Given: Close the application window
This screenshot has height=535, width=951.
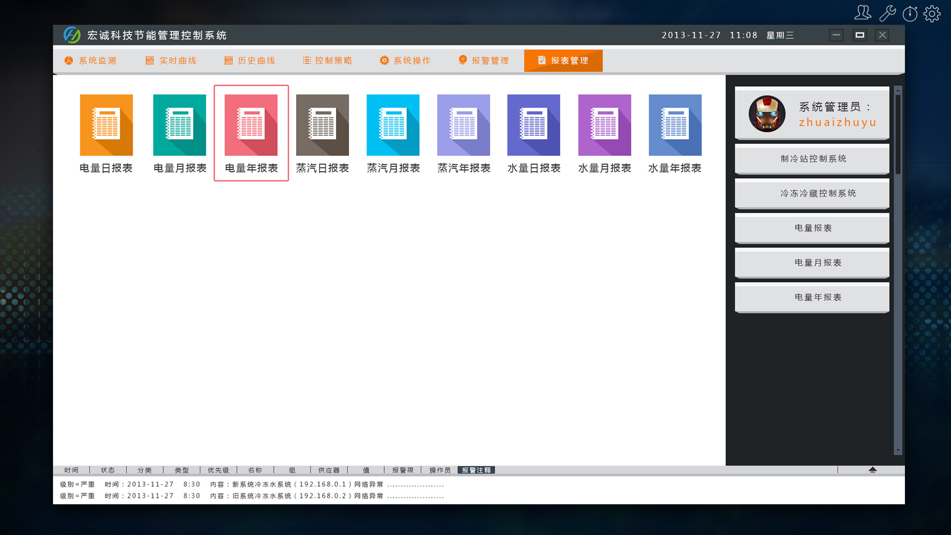Looking at the screenshot, I should coord(882,35).
